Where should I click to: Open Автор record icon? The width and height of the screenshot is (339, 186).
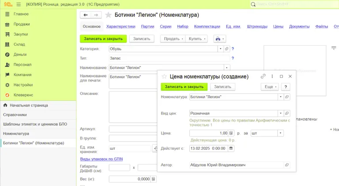[x=286, y=165]
